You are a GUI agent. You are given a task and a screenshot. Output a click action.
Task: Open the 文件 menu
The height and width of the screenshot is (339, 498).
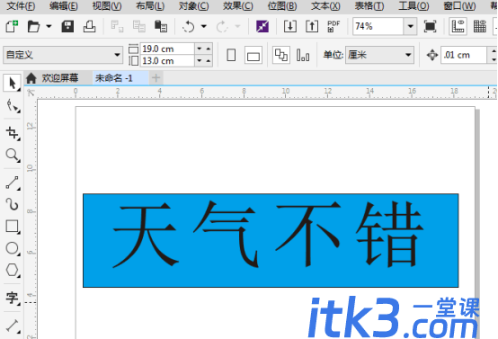click(21, 5)
